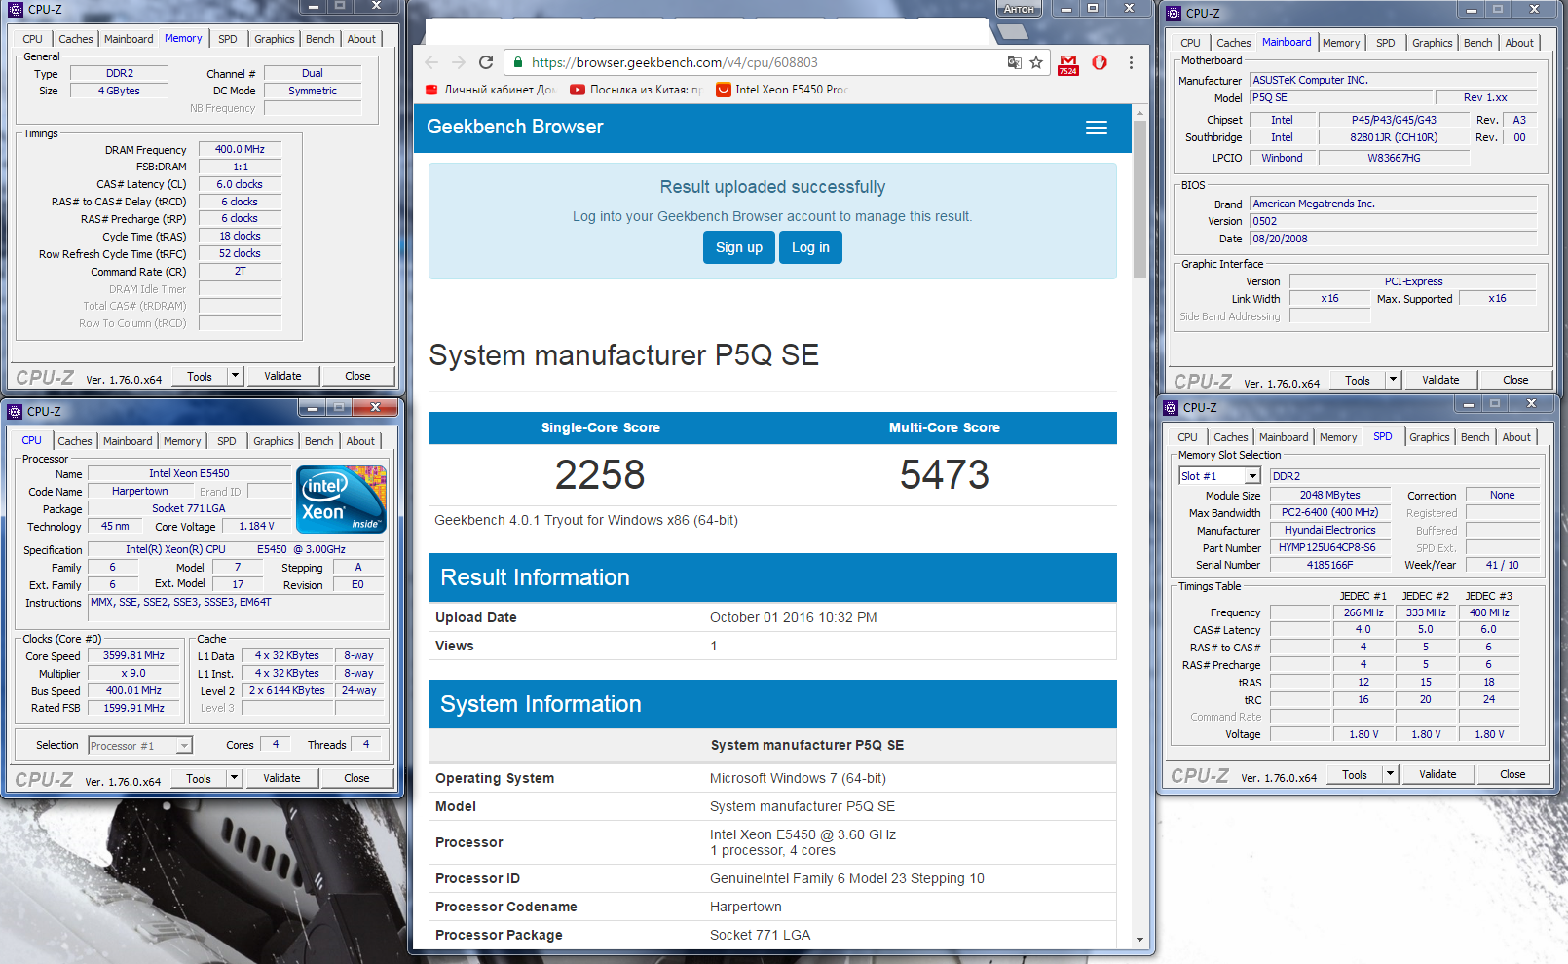Open Caches tab in CPU window
Screen dimensions: 1568x964
click(x=75, y=441)
